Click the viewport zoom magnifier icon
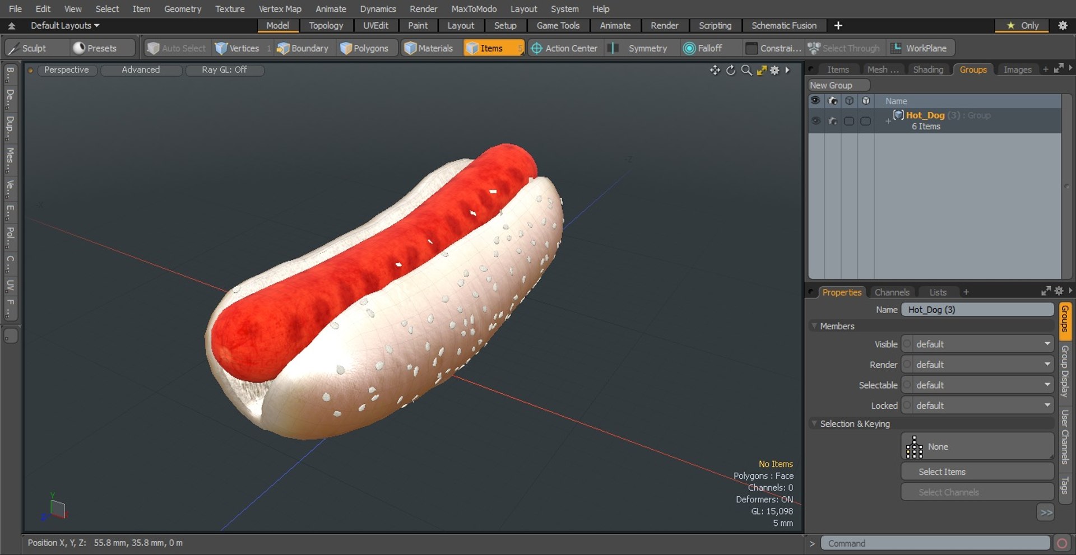 (746, 70)
